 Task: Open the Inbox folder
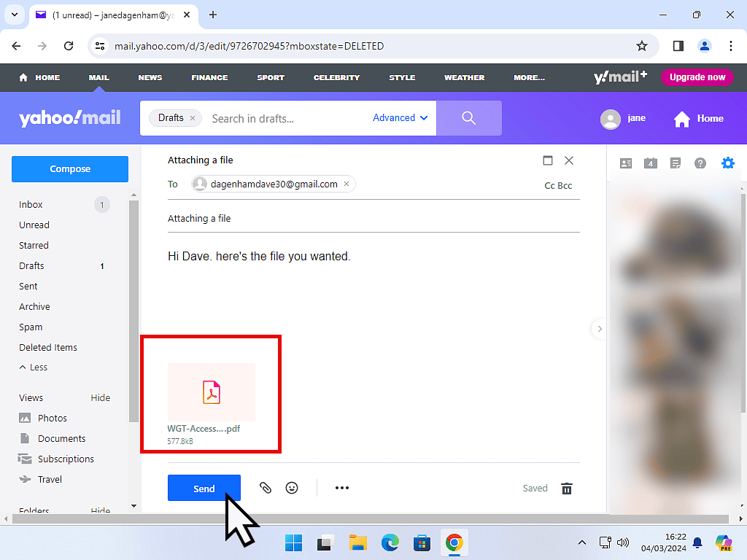pos(31,205)
